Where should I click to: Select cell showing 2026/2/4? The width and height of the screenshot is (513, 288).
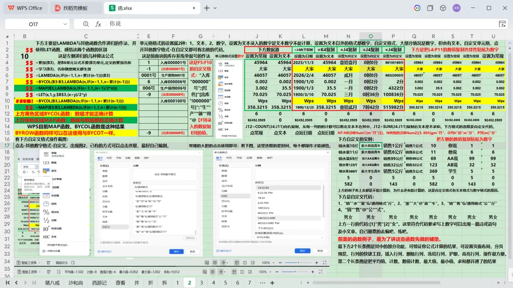pos(303,75)
